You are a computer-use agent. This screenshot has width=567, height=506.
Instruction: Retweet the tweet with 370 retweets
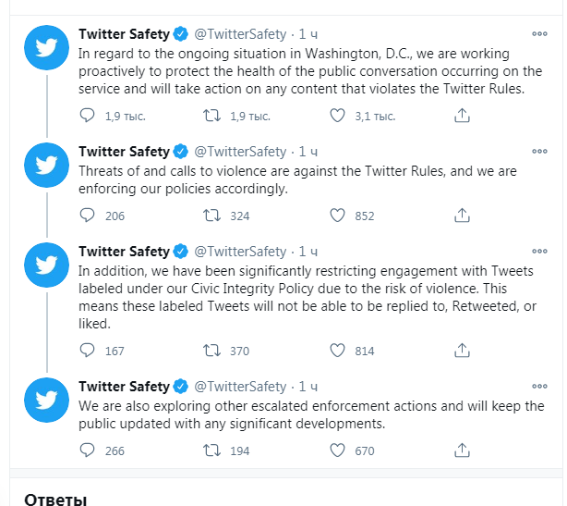[211, 351]
